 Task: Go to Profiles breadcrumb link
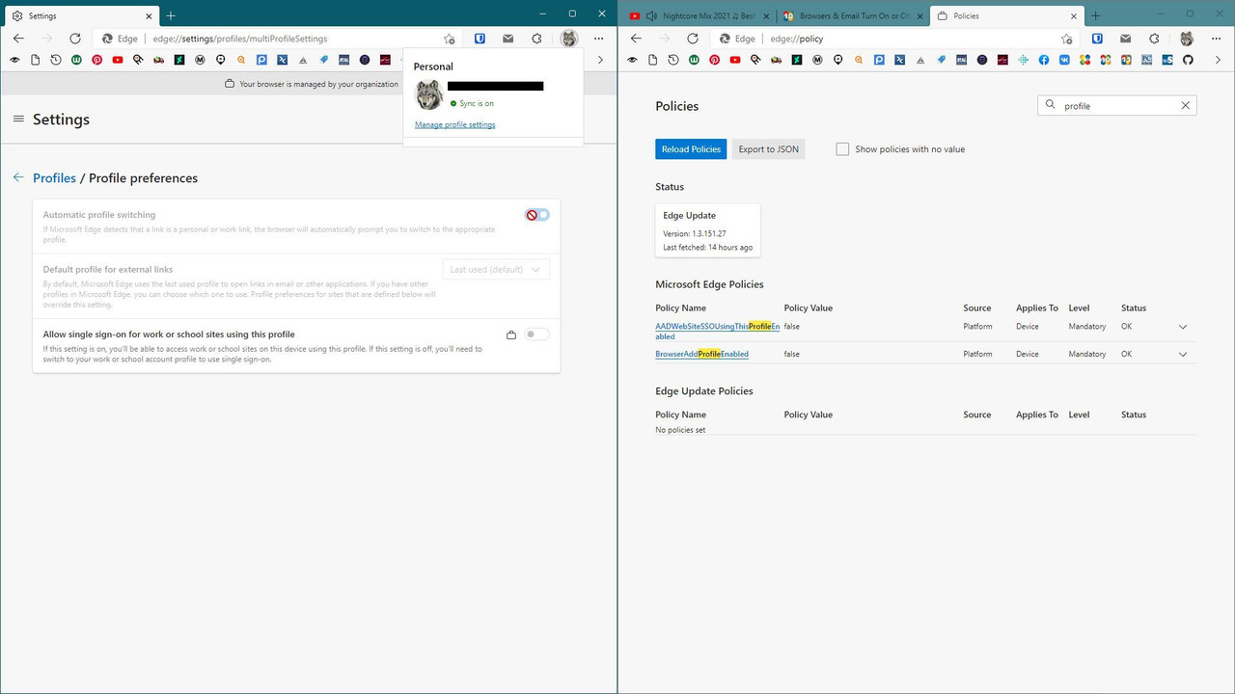click(54, 178)
